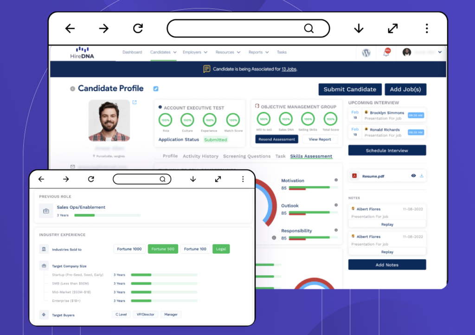Click the Motivation score bar
The image size is (475, 335).
(x=313, y=188)
